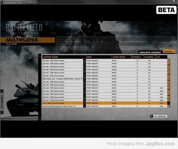Switch to Favourite Servers tab
Image resolution: width=178 pixels, height=149 pixels.
pos(150,52)
